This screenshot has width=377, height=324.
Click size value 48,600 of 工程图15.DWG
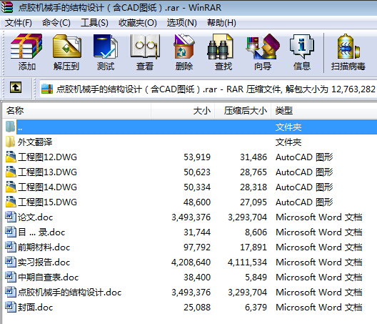click(197, 202)
